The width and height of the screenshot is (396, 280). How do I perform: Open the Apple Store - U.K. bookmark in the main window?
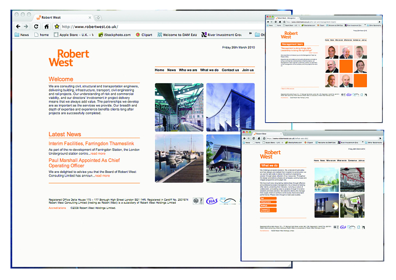tap(74, 35)
